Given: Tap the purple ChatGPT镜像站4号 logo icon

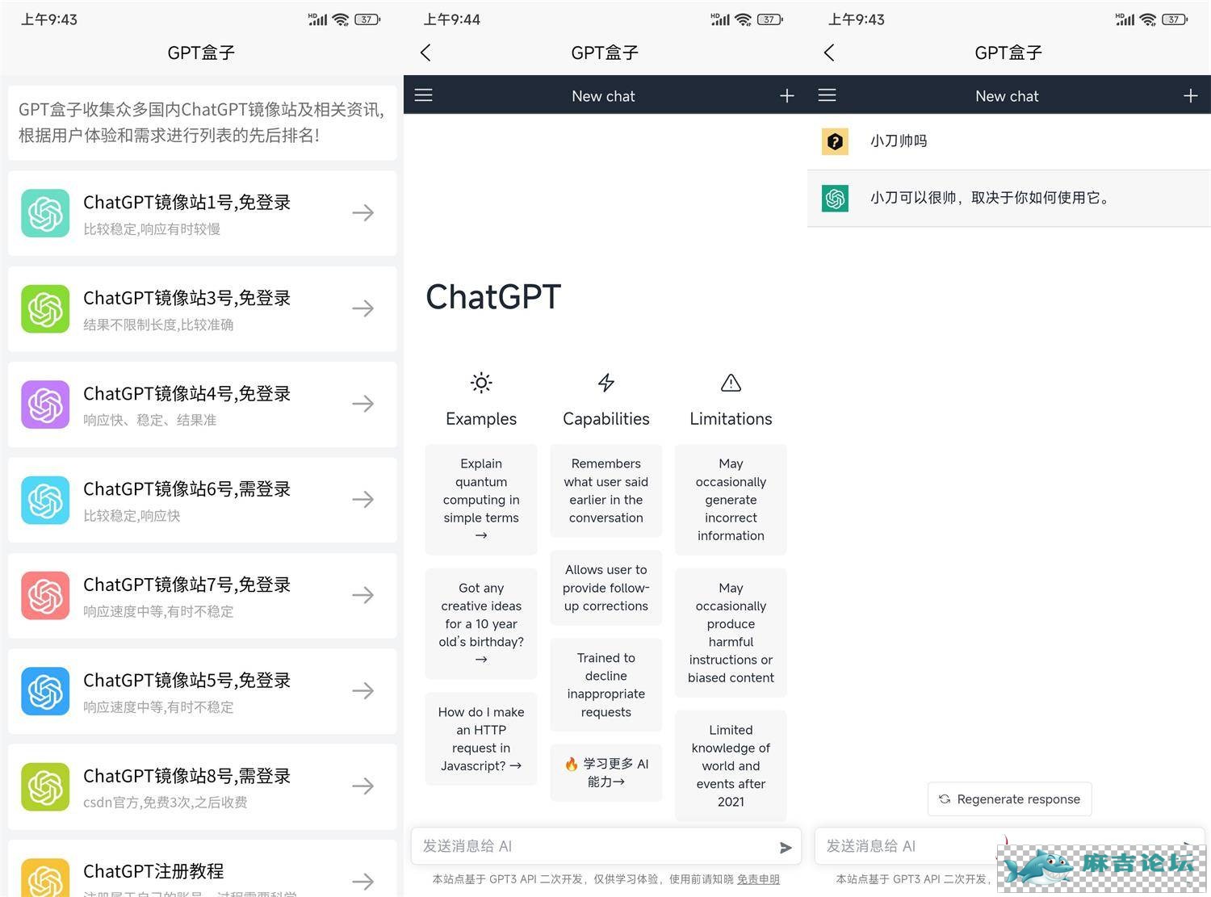Looking at the screenshot, I should point(45,404).
